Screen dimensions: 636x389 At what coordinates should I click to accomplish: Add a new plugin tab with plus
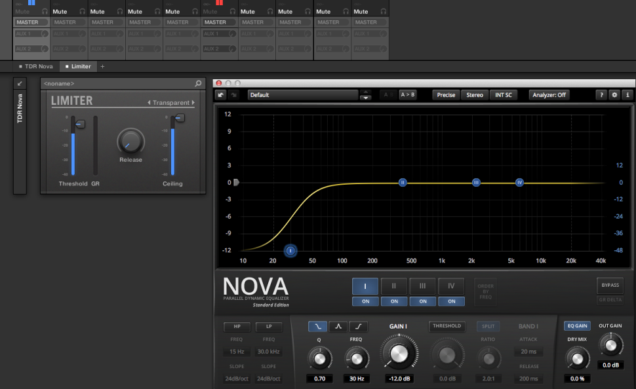point(102,66)
